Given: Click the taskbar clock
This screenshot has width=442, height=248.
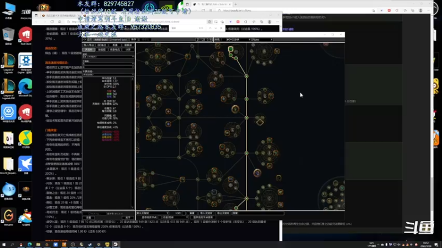Looking at the screenshot, I should coord(426,245).
